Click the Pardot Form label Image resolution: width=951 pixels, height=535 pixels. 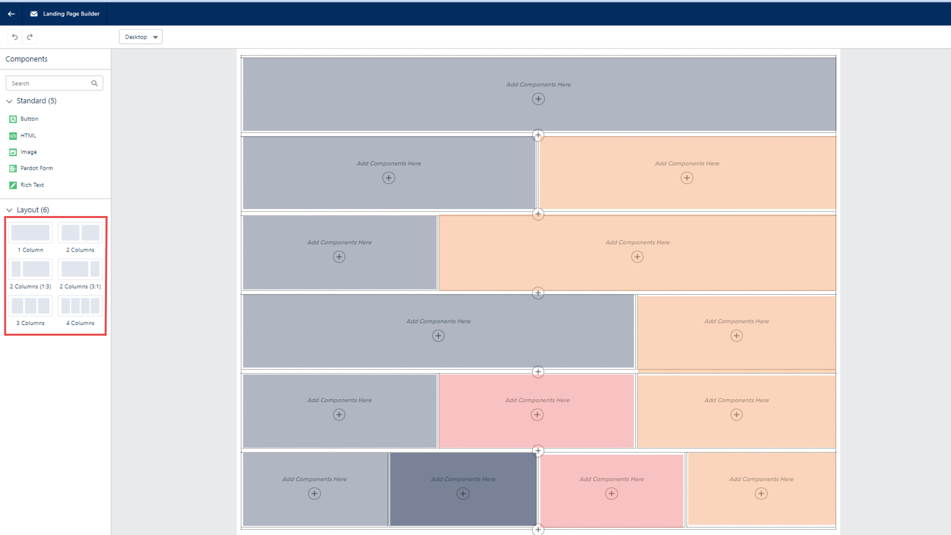37,168
